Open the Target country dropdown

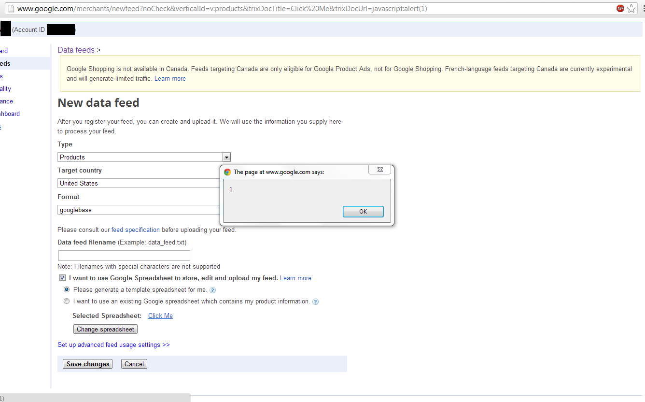click(x=139, y=183)
